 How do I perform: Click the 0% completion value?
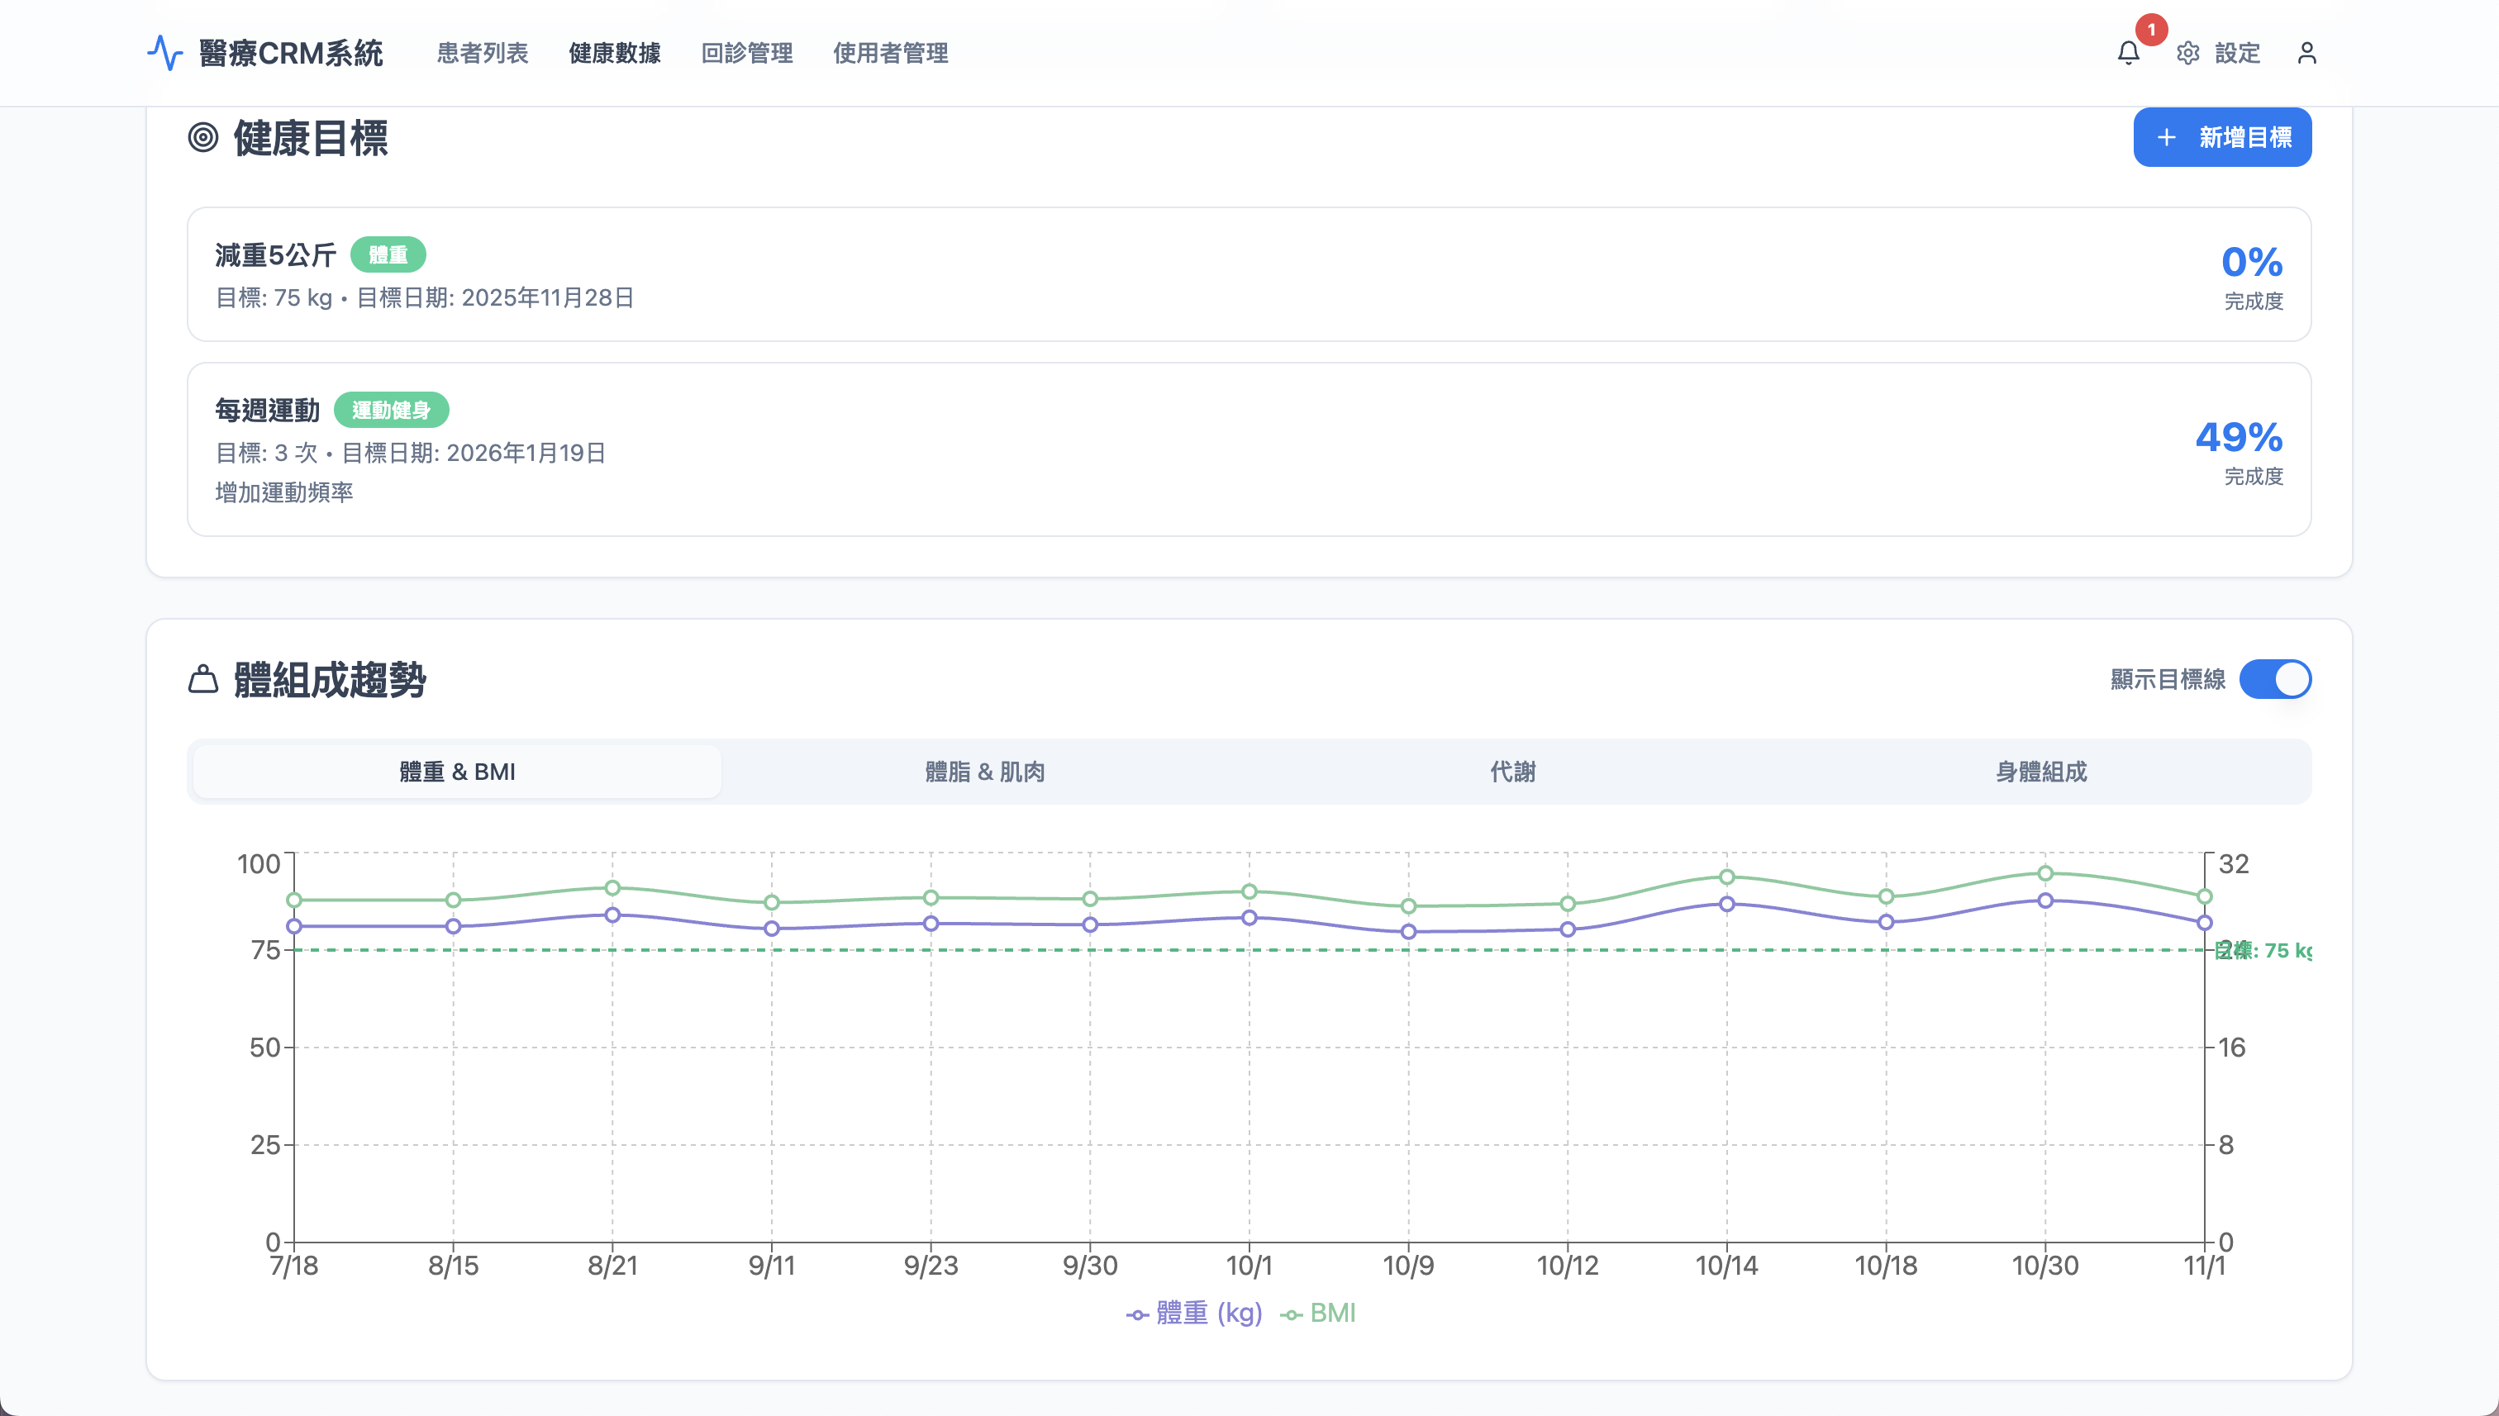coord(2252,262)
